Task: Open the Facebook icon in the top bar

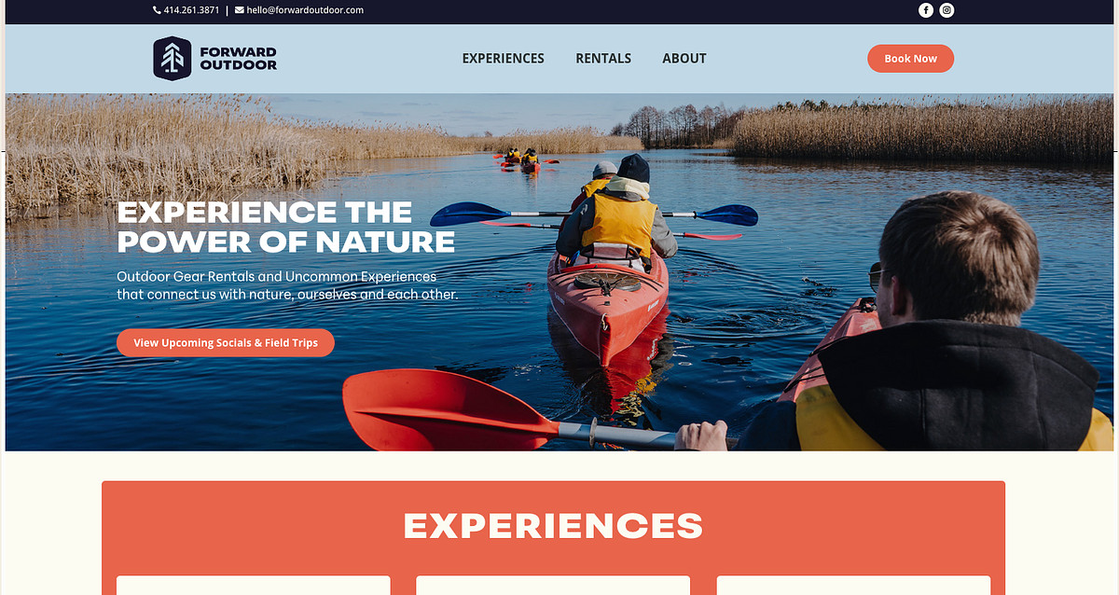Action: point(926,10)
